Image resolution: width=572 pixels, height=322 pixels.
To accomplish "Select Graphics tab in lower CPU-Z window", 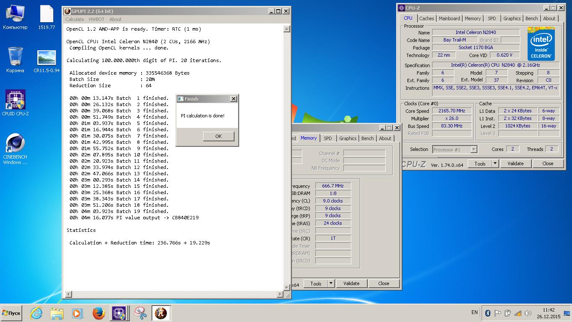I will coord(348,138).
